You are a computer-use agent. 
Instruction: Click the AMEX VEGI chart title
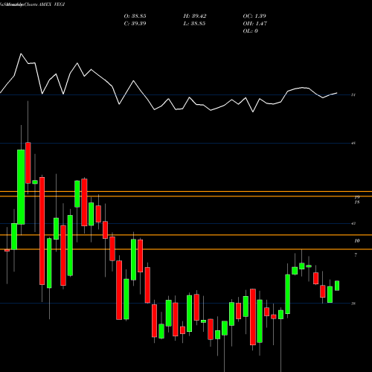pyautogui.click(x=52, y=4)
